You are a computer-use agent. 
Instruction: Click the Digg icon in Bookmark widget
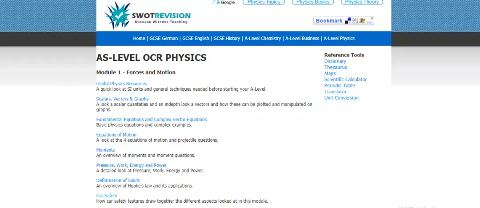(355, 21)
